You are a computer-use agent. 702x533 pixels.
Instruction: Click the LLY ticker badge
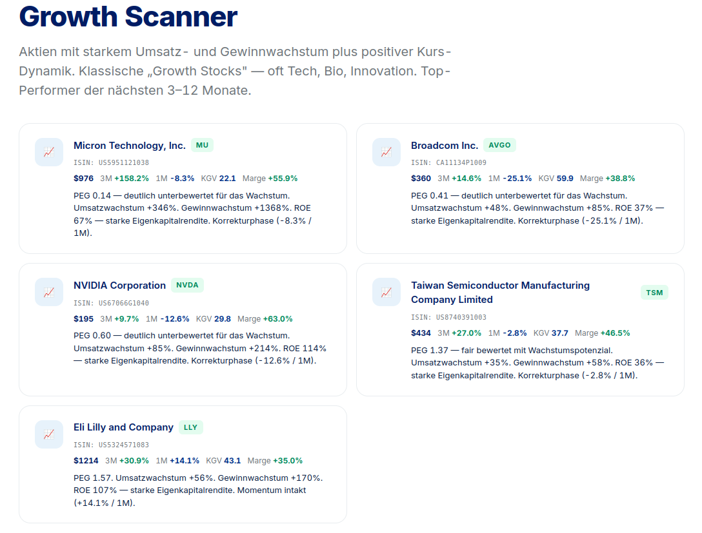(191, 427)
